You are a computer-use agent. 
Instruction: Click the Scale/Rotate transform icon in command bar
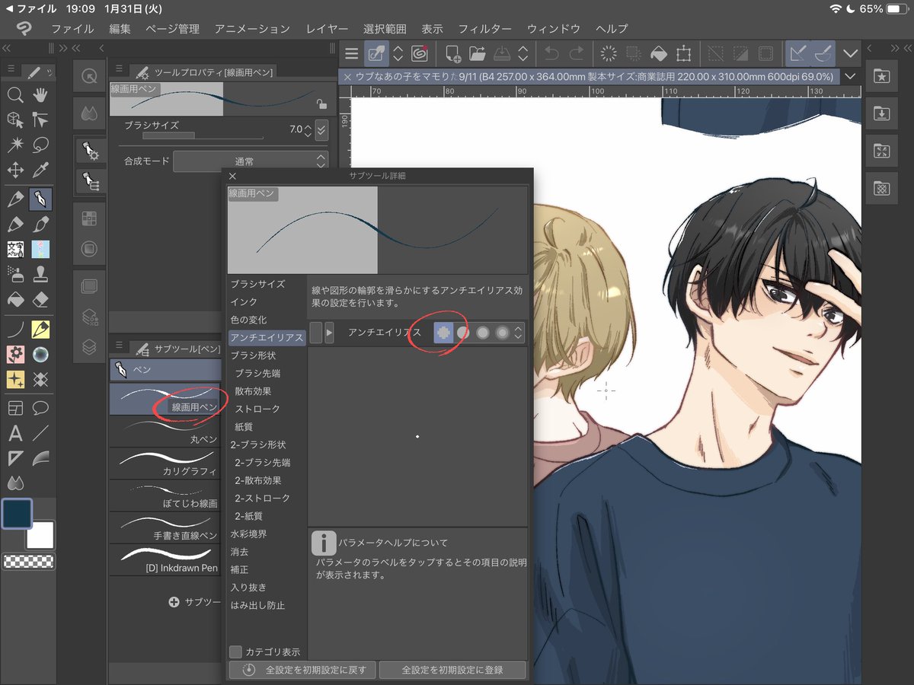683,53
